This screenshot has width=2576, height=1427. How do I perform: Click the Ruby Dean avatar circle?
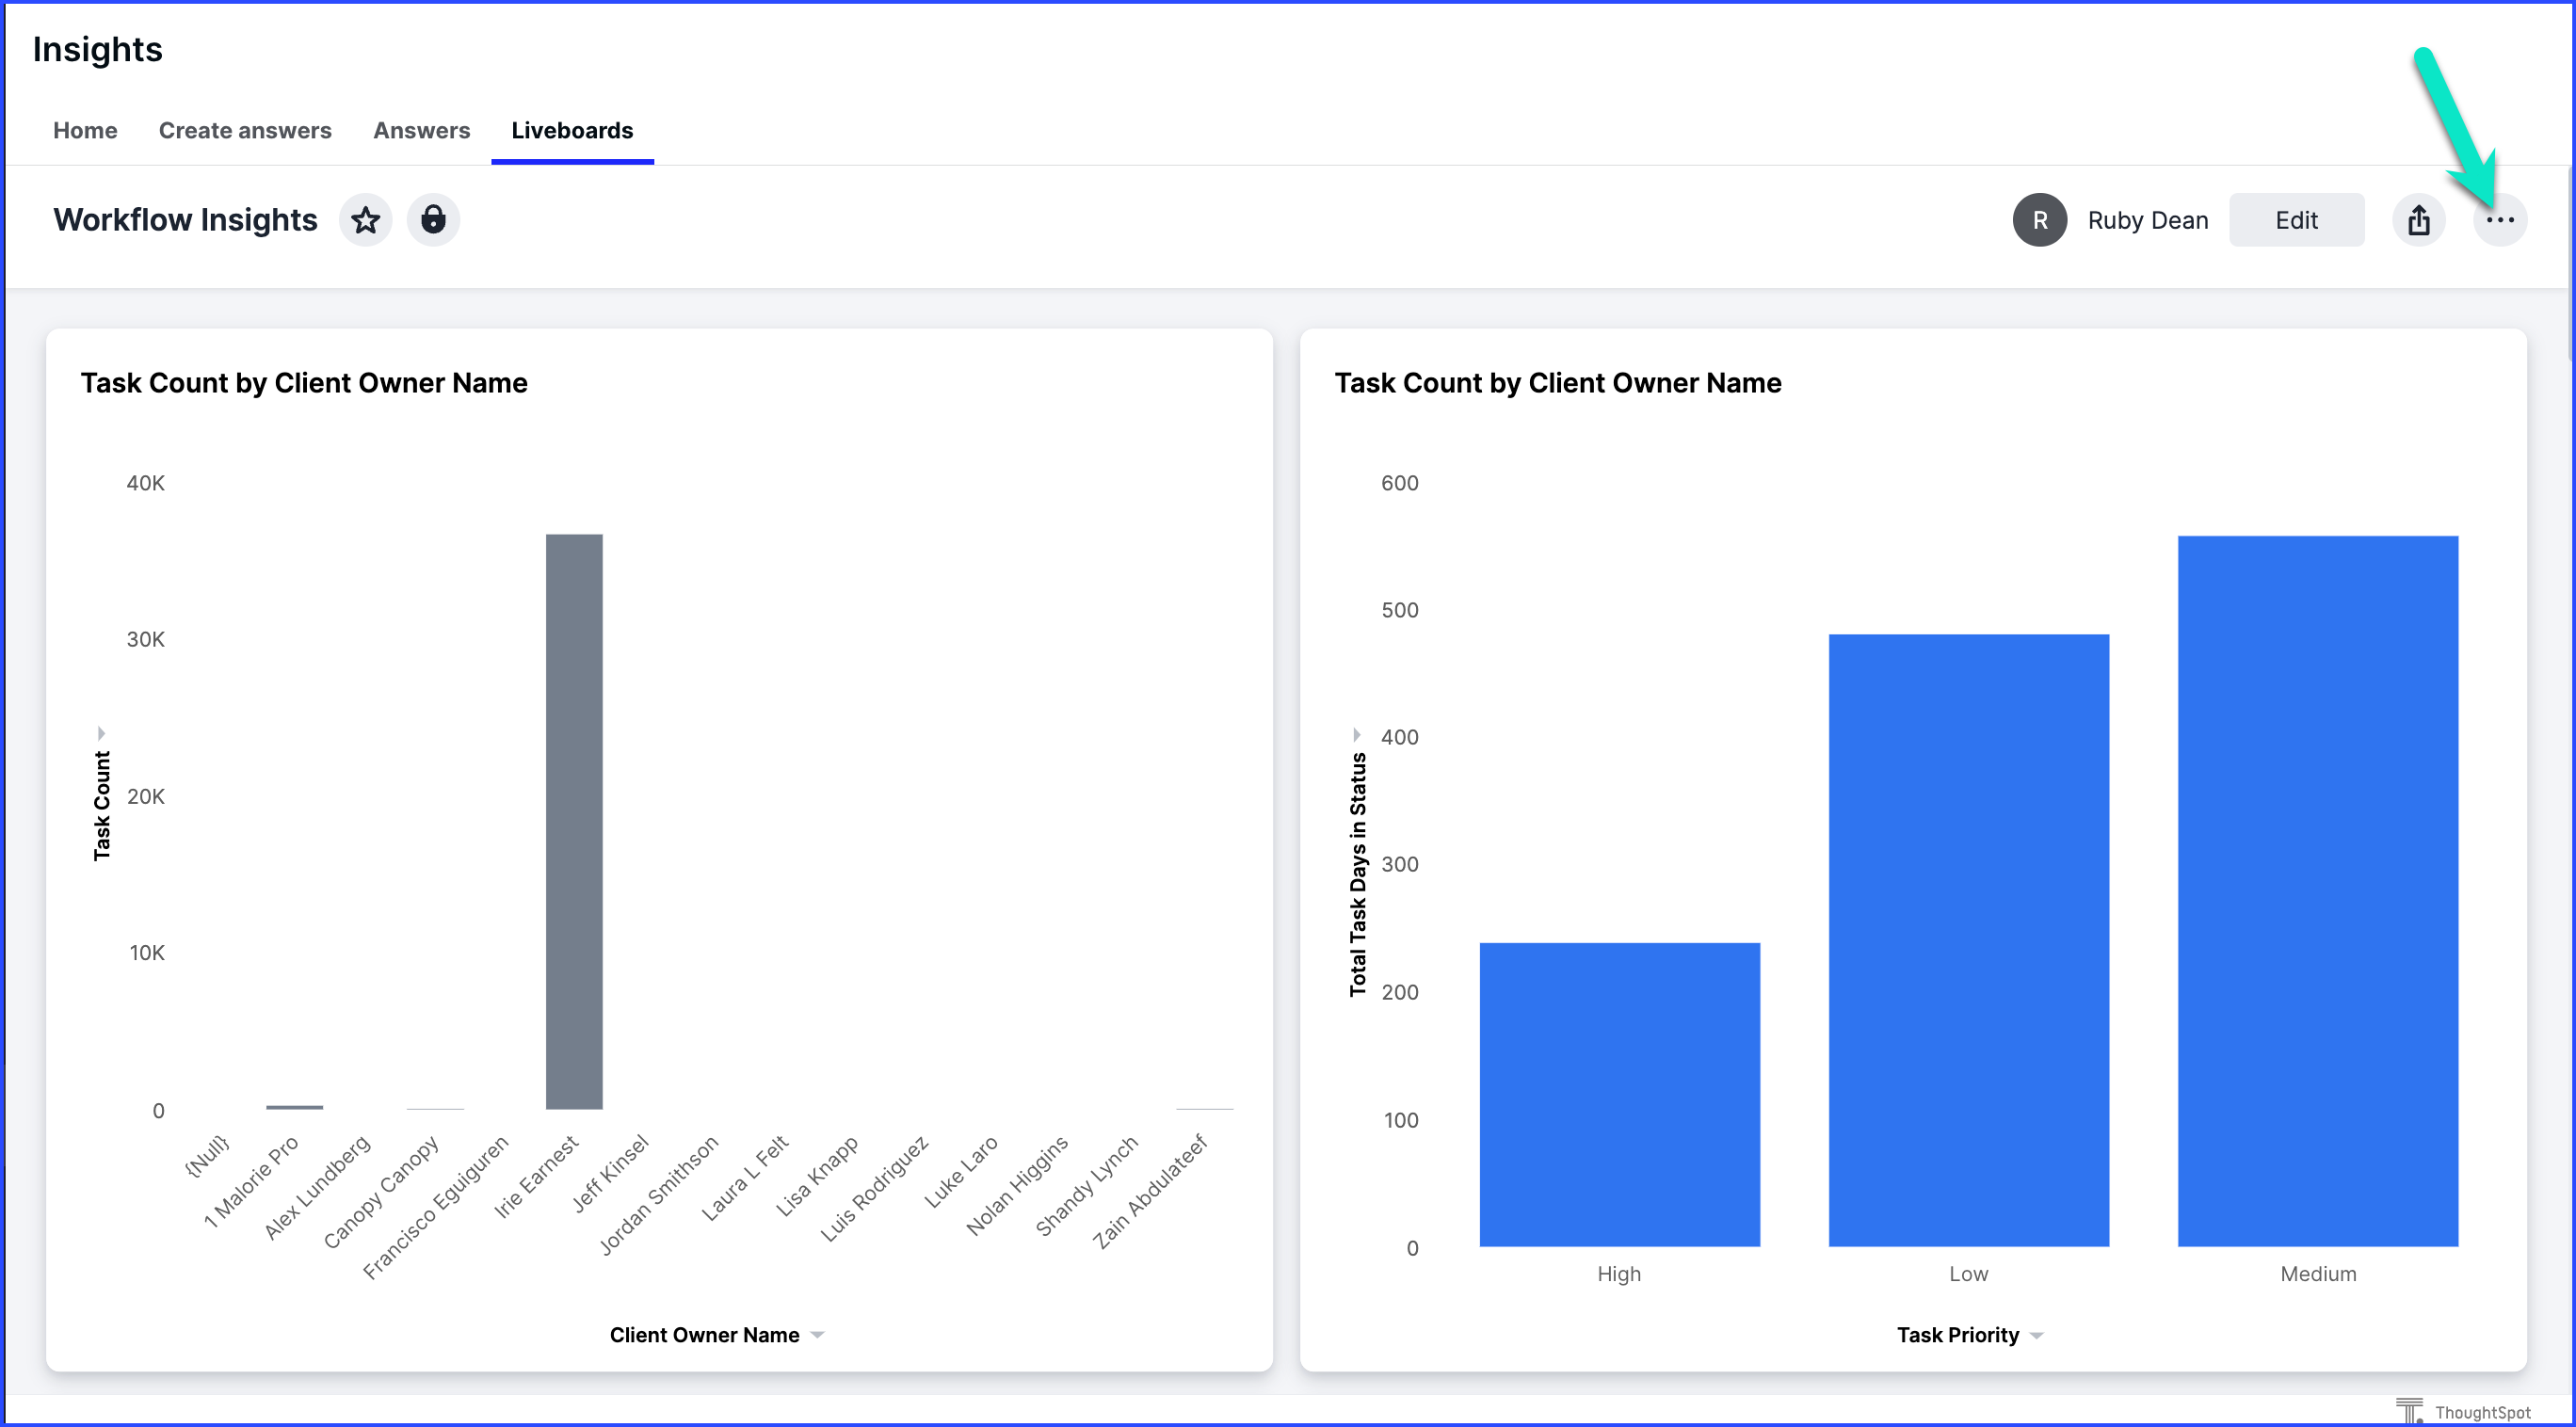click(2039, 220)
